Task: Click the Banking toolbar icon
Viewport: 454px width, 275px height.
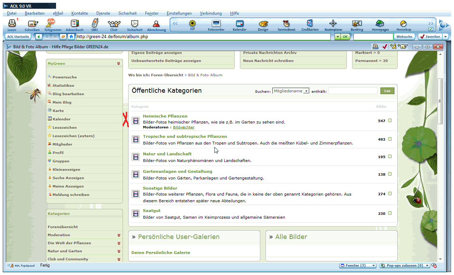Action: [x=357, y=24]
